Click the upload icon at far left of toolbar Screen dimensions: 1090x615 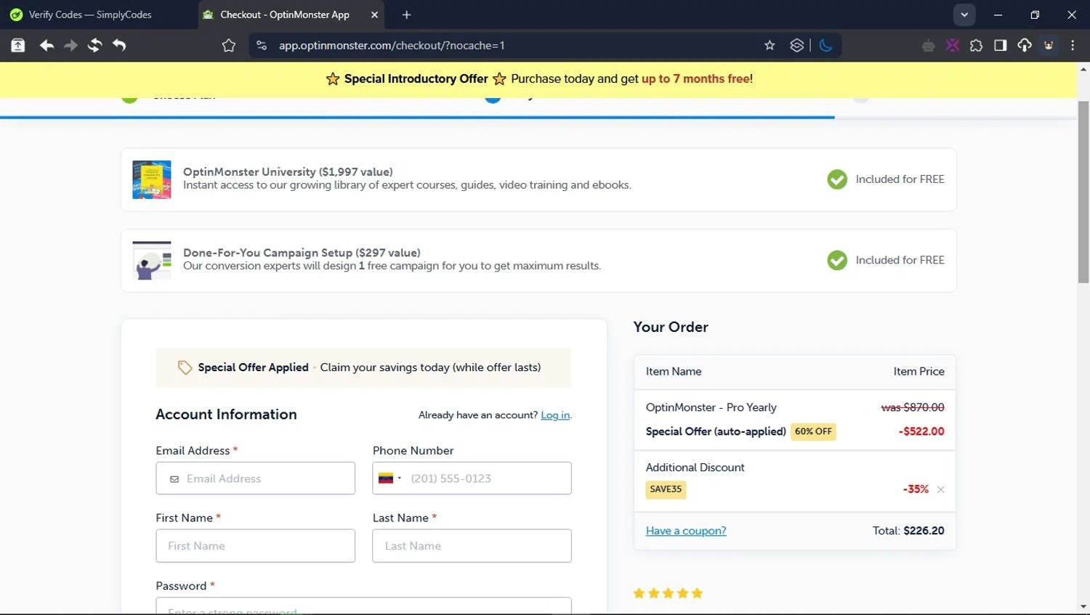18,46
